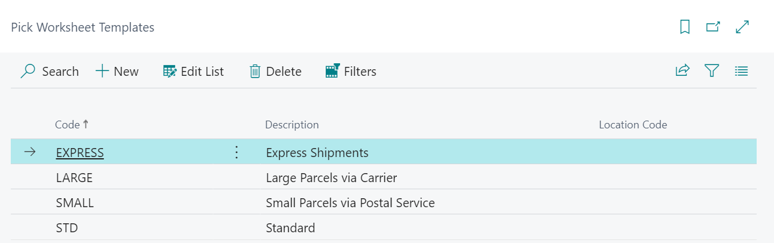Open Description column header menu
Image resolution: width=774 pixels, height=243 pixels.
tap(292, 125)
